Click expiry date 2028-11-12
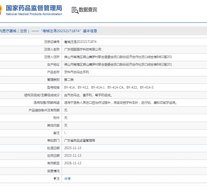Viewport: 207px width, 186px height. [73, 163]
